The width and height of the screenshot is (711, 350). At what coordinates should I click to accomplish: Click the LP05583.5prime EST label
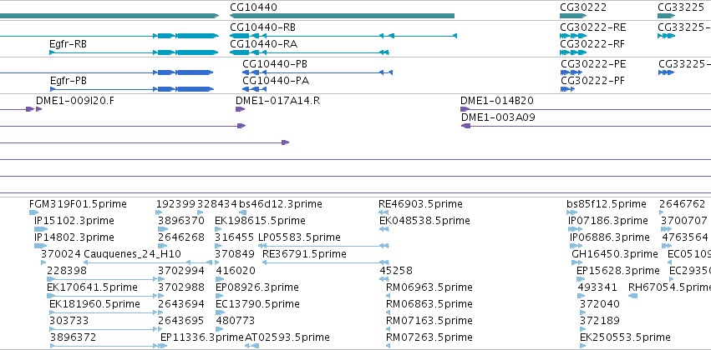point(299,237)
